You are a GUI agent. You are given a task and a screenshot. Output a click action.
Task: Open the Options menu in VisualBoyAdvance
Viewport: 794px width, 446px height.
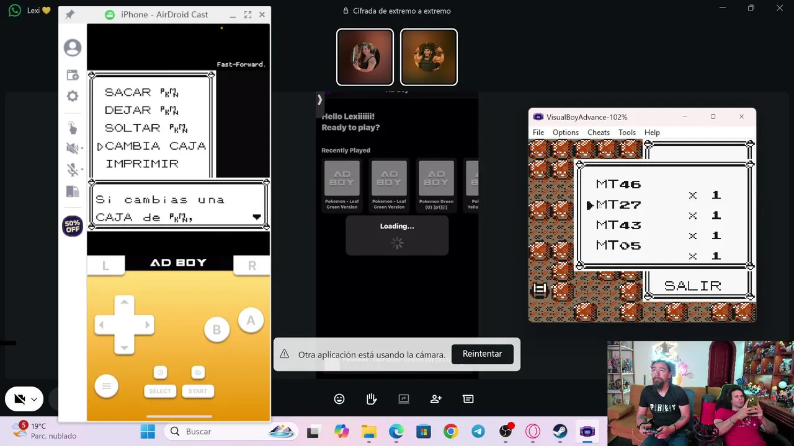pyautogui.click(x=566, y=133)
